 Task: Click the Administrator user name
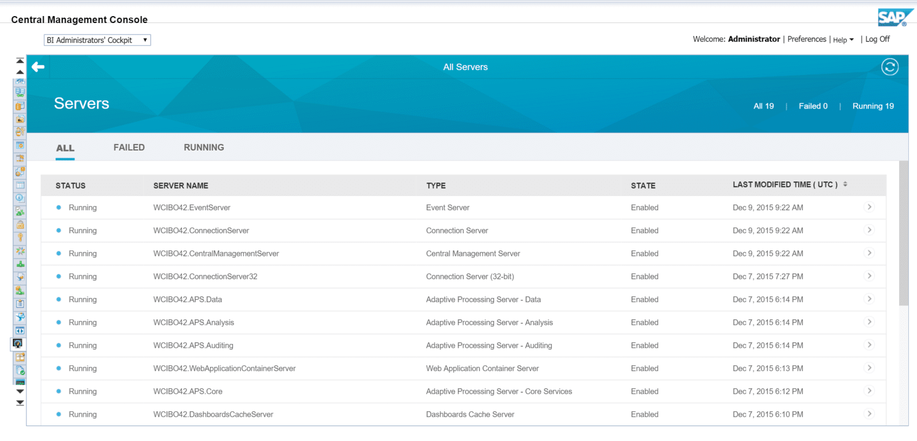pos(754,39)
